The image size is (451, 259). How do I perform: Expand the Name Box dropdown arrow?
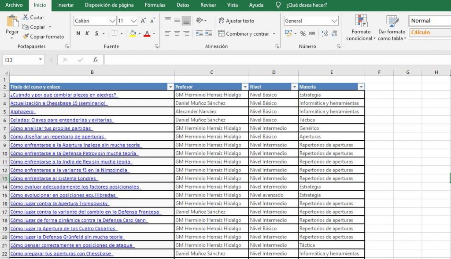coord(40,60)
